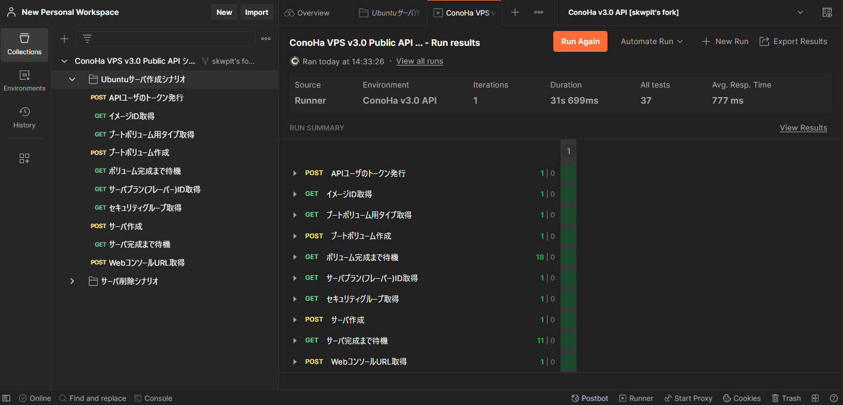This screenshot has height=405, width=843.
Task: Expand the ブートボリューム作成 run result row
Action: tap(295, 236)
